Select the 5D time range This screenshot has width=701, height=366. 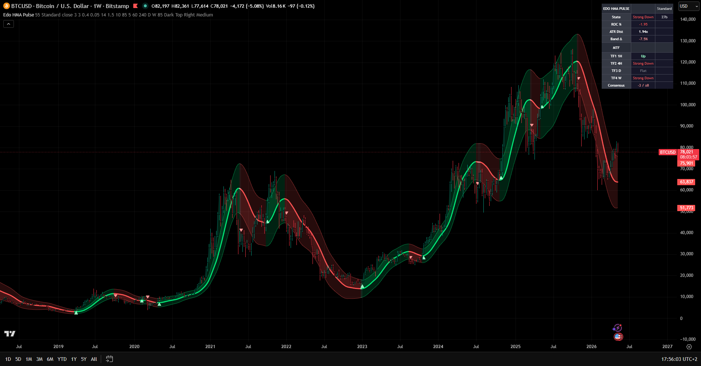(18, 359)
